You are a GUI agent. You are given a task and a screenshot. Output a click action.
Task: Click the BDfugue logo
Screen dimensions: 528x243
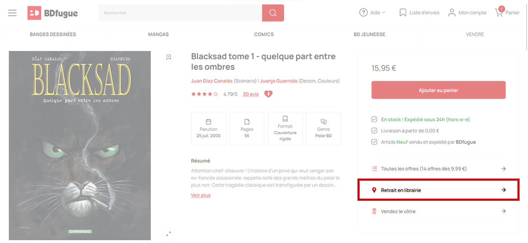pos(52,13)
